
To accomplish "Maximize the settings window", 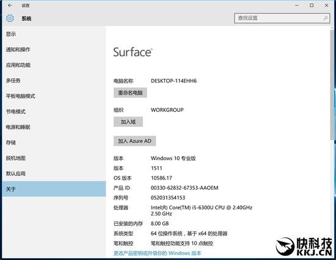I will (312, 5).
